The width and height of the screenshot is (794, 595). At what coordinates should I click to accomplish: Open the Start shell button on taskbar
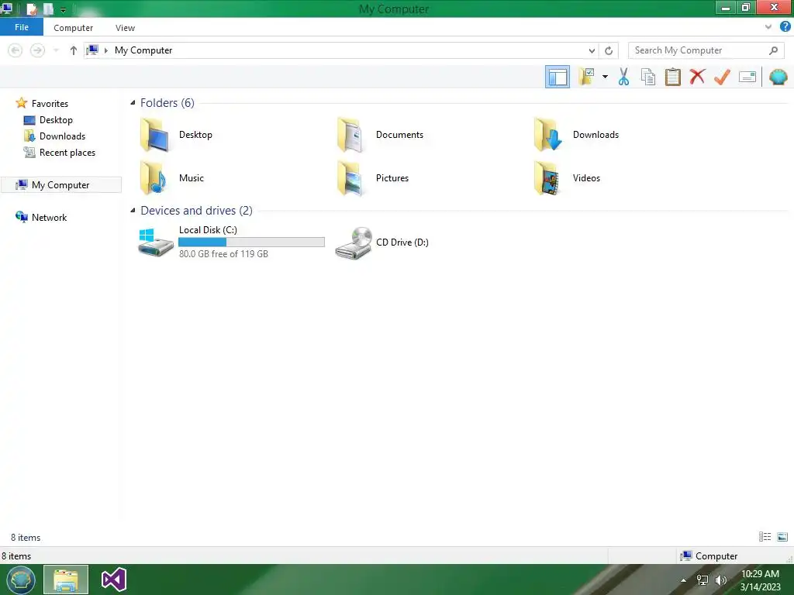20,580
